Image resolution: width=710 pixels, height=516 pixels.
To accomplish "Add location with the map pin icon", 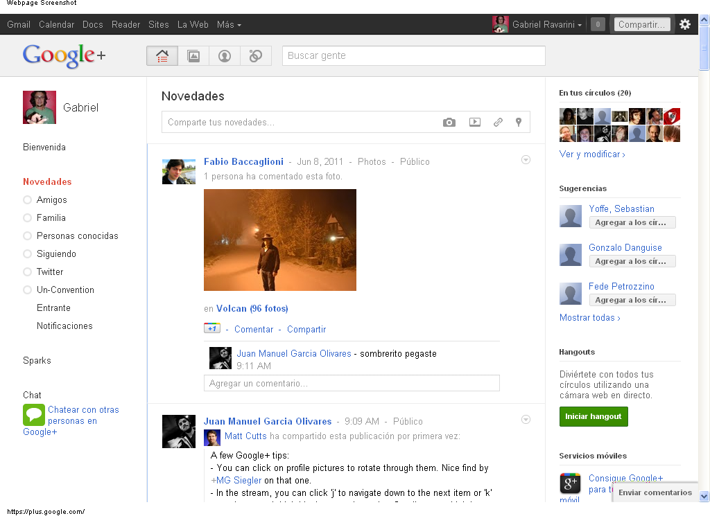I will (x=518, y=123).
